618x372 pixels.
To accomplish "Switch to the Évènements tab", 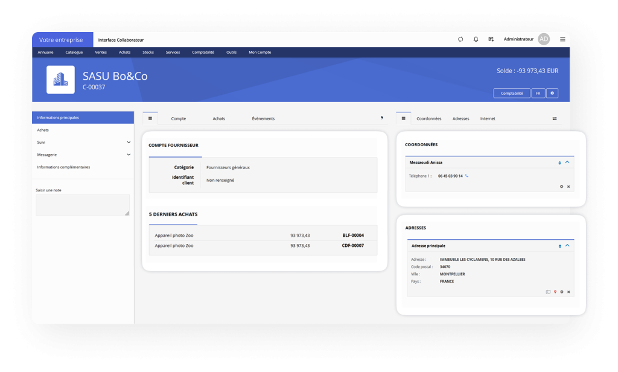I will [x=263, y=118].
